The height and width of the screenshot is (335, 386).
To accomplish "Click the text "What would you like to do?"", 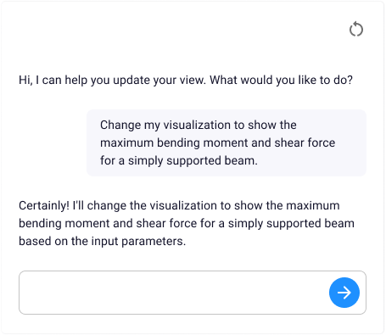I will 282,80.
